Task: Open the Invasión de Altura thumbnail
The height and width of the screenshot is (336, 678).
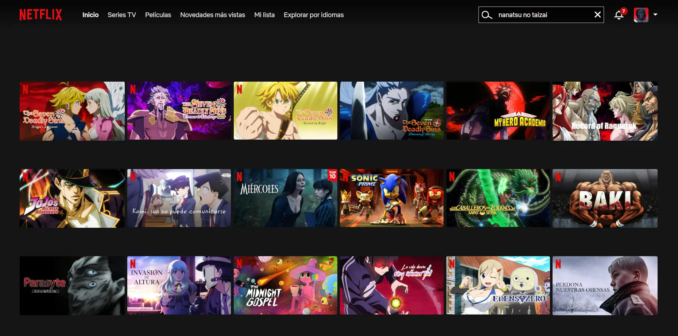Action: coord(179,285)
